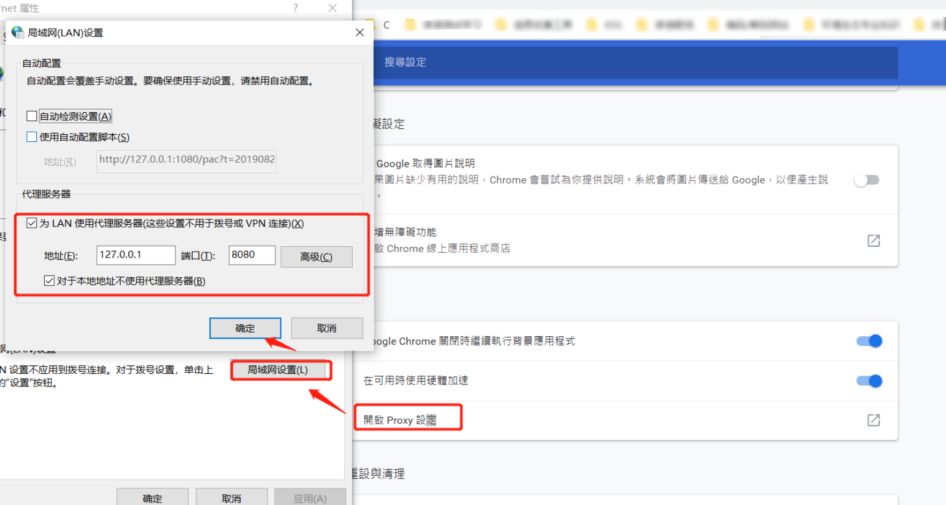
Task: Click 取消 at the bottom of the Internet properties window
Action: [232, 497]
